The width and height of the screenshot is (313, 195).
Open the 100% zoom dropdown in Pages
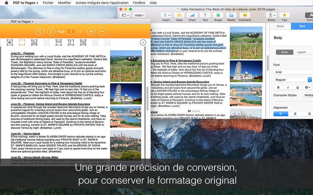click(x=139, y=15)
